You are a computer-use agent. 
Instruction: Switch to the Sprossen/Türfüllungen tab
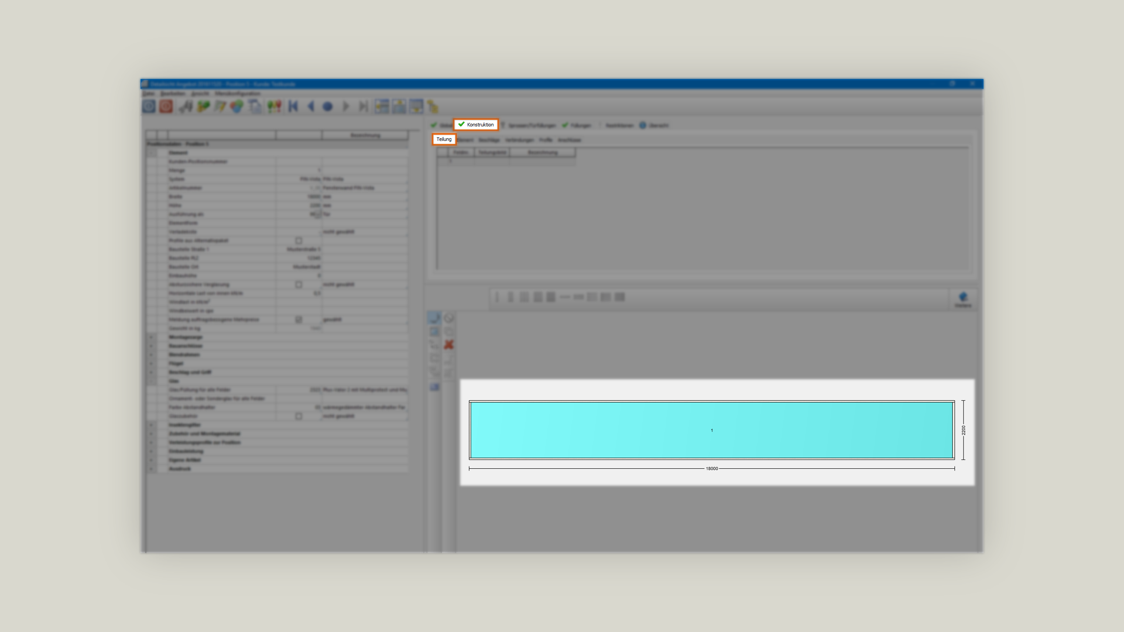tap(529, 125)
